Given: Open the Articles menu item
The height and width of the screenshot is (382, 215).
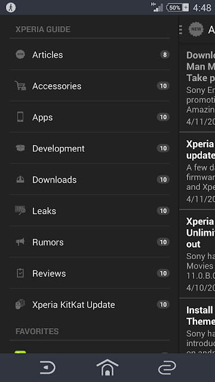Looking at the screenshot, I should [x=90, y=54].
